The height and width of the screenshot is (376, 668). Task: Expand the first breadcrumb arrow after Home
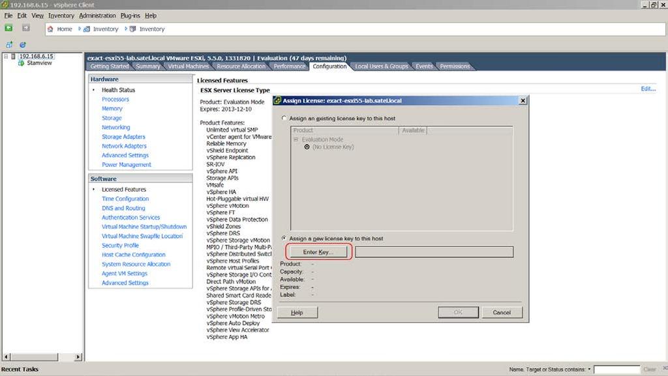(x=80, y=29)
